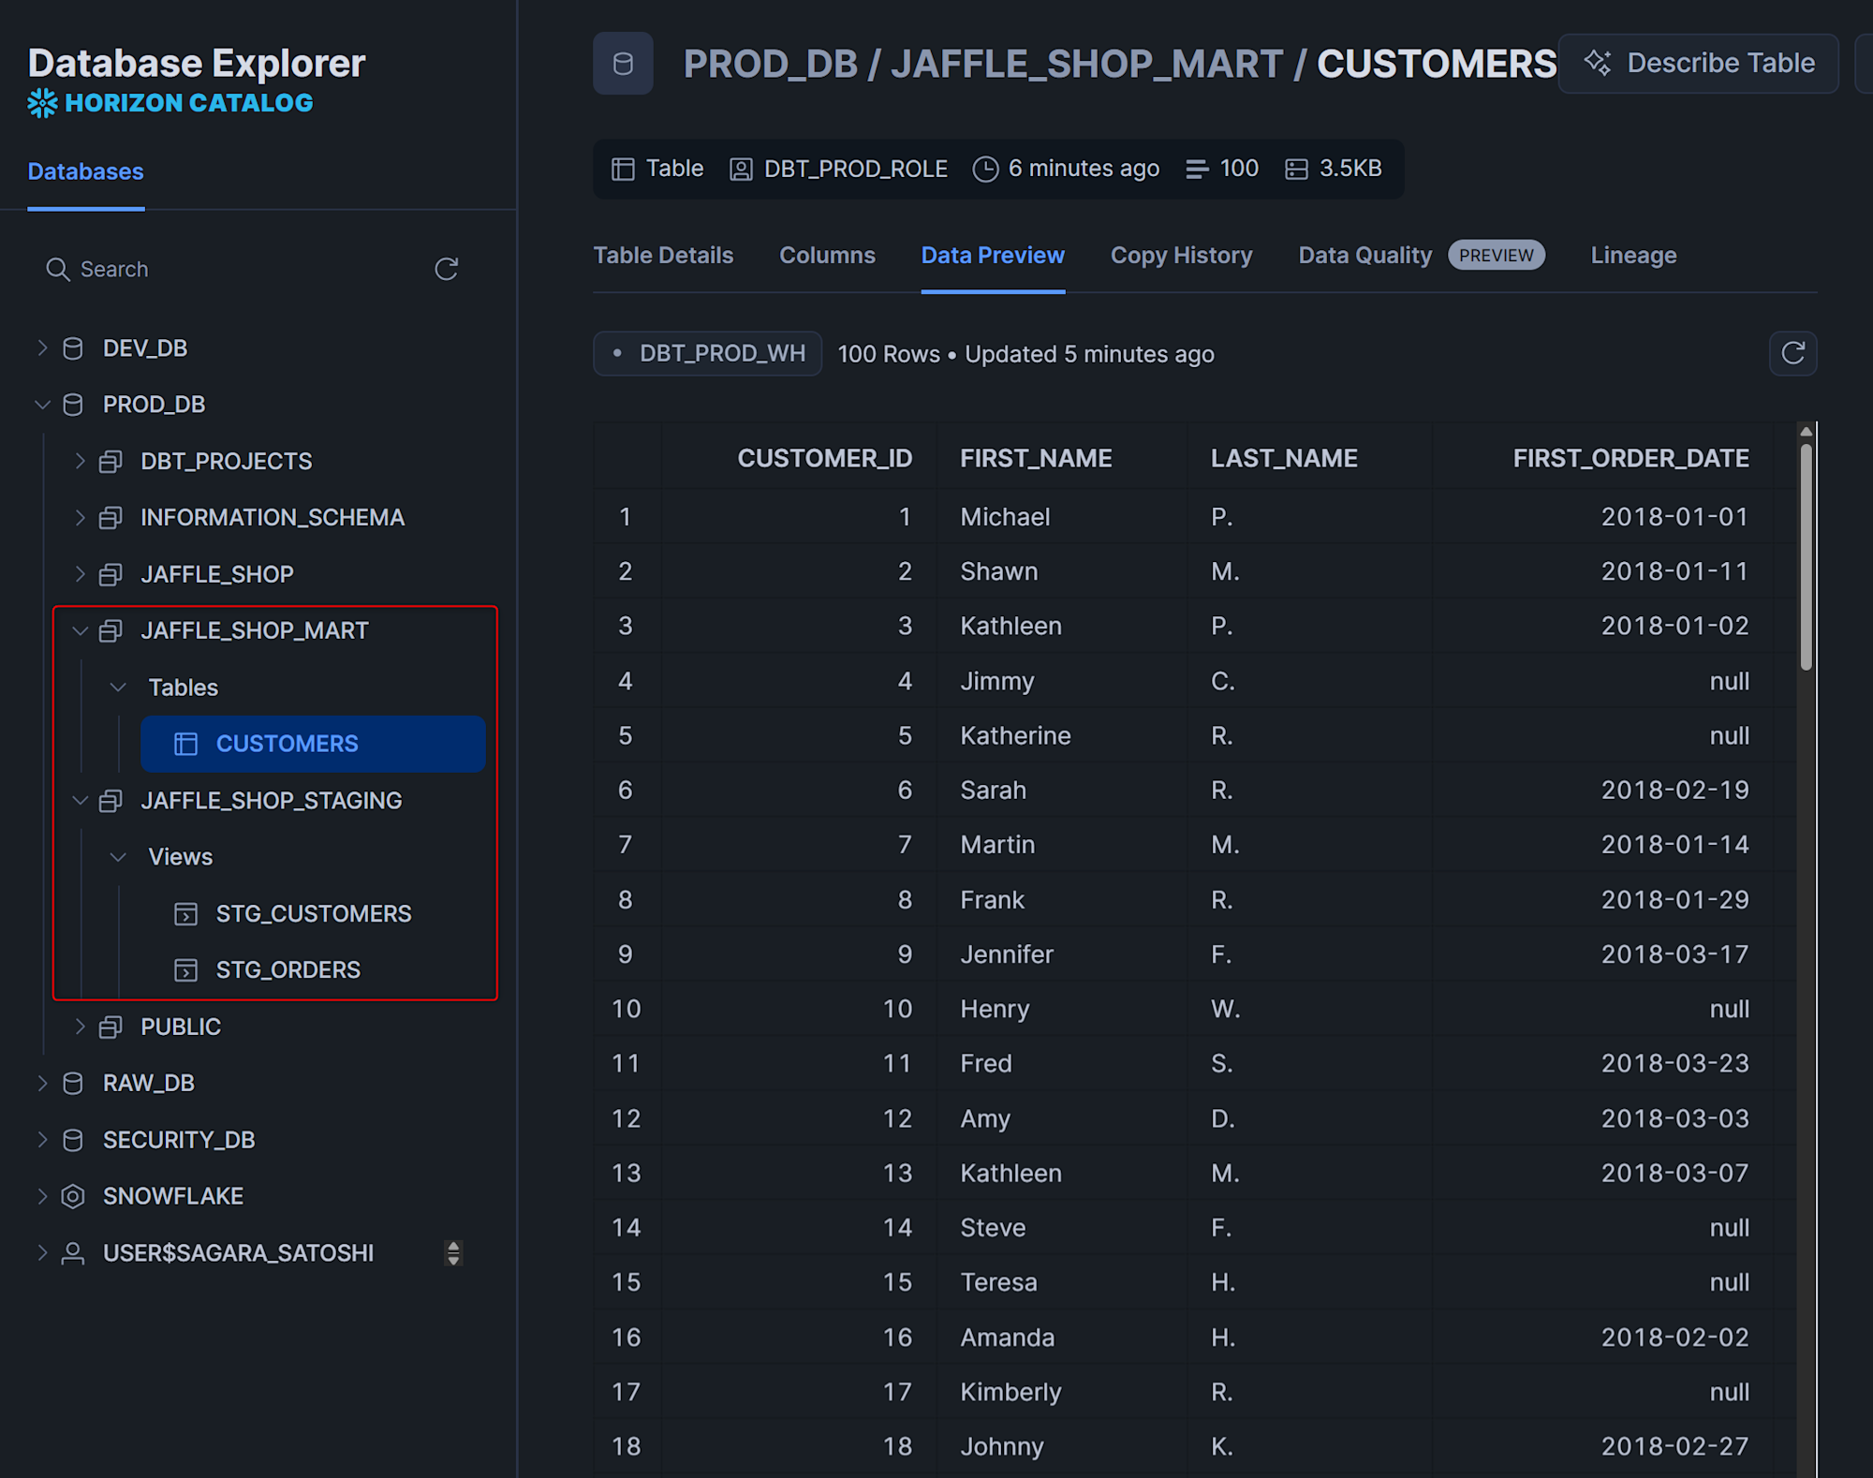Collapse the JAFFLE_SHOP_MART schema

click(81, 631)
